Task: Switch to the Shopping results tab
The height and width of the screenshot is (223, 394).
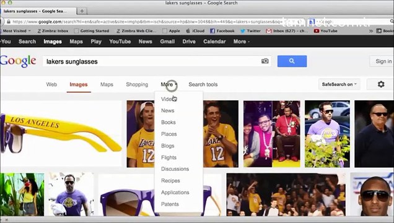Action: 137,85
